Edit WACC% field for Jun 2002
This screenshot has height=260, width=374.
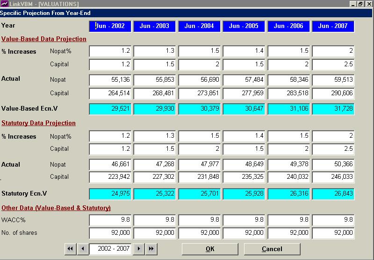click(110, 220)
